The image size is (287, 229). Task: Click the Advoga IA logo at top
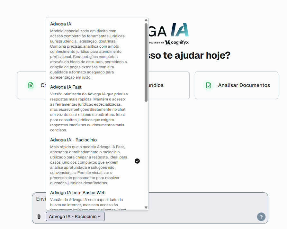point(168,30)
